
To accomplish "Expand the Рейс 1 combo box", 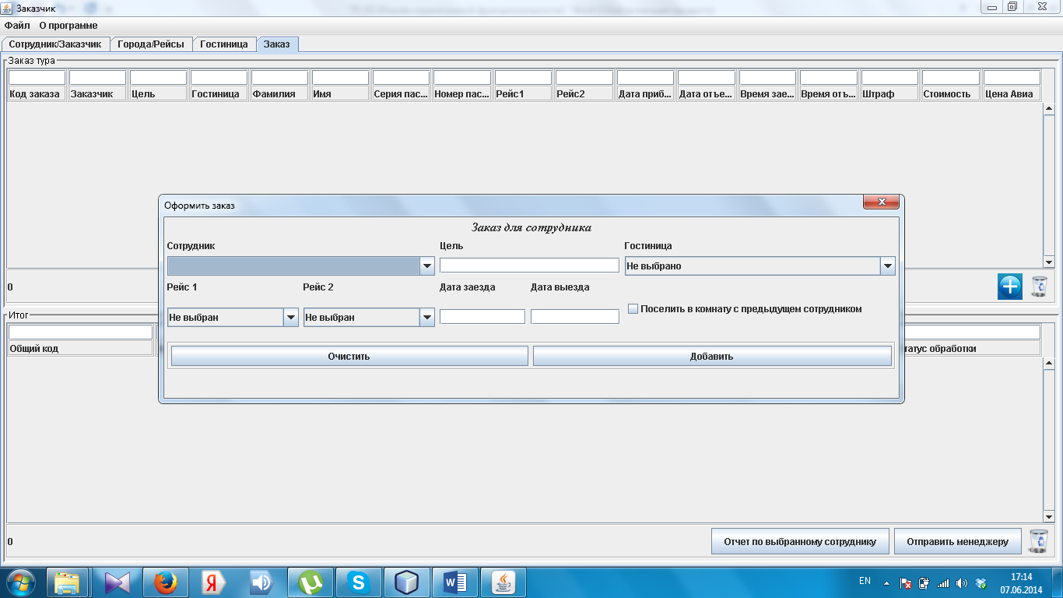I will pyautogui.click(x=290, y=318).
